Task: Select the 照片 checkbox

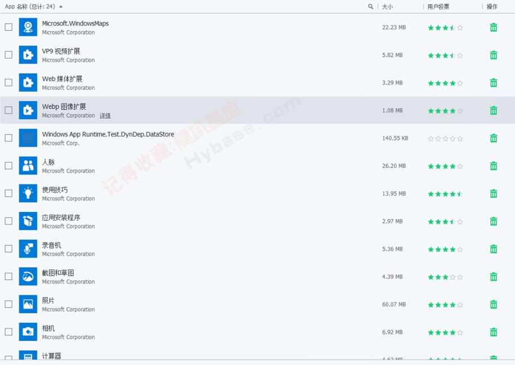Action: point(8,304)
